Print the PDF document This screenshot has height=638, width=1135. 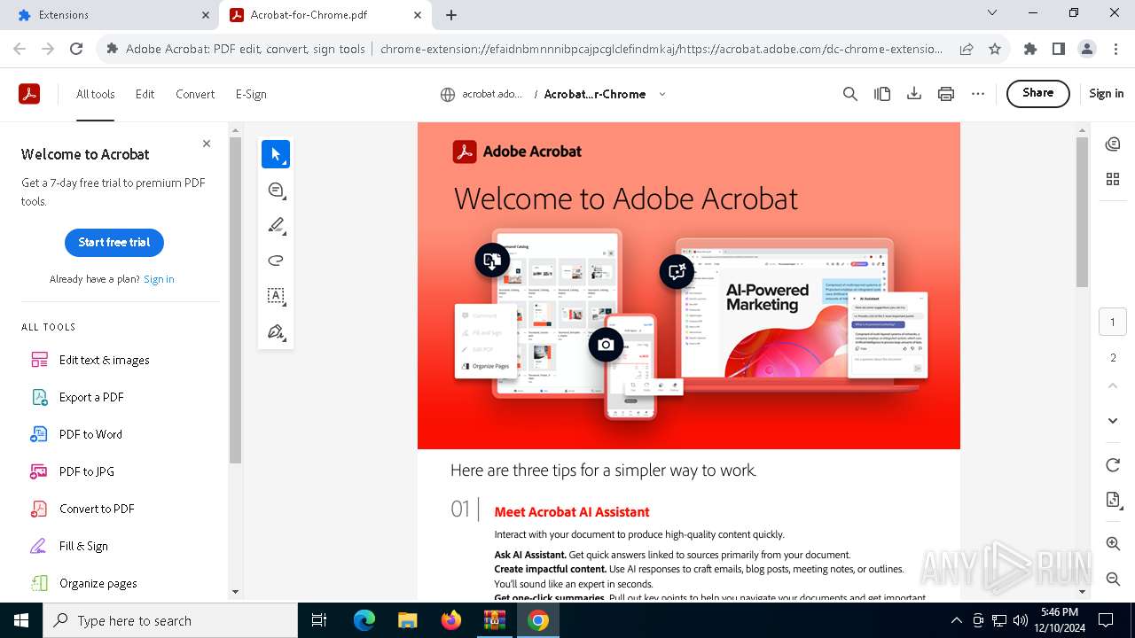[x=946, y=94]
